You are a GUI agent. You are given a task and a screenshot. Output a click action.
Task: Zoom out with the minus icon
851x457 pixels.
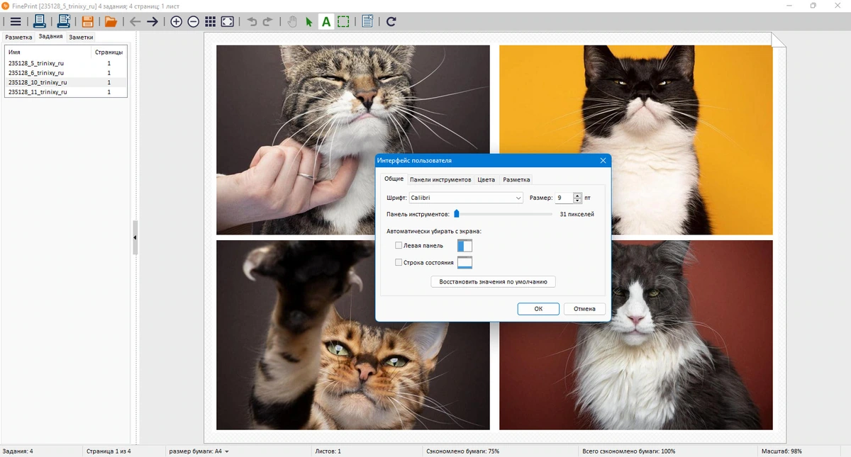[194, 21]
